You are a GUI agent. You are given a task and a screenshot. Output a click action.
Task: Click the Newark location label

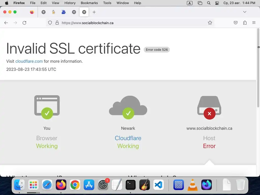pyautogui.click(x=128, y=128)
